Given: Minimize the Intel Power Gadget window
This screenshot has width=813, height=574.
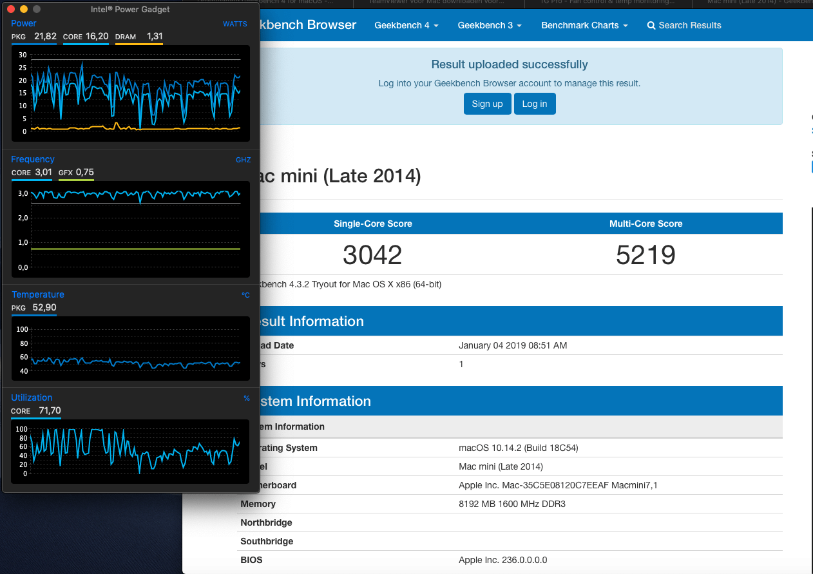Looking at the screenshot, I should click(24, 10).
